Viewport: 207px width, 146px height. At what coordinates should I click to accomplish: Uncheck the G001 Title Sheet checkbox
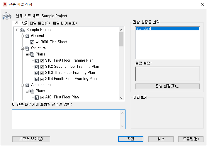click(37, 42)
